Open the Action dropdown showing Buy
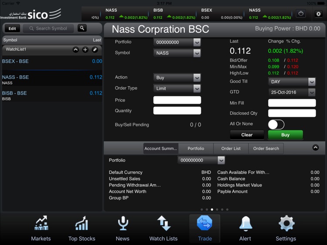Image resolution: width=327 pixels, height=245 pixels. (177, 78)
